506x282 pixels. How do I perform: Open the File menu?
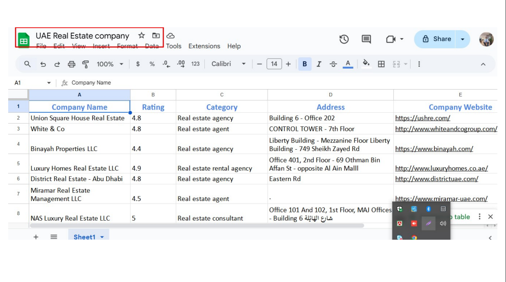point(41,46)
